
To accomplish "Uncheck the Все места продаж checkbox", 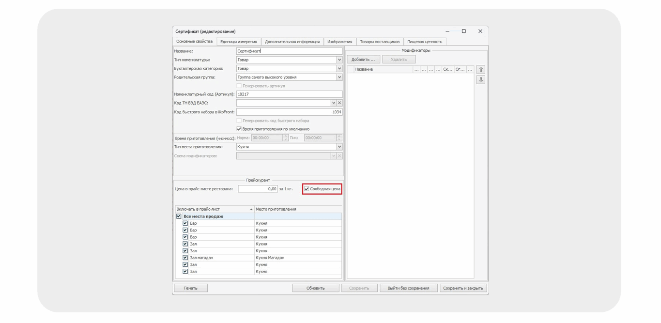I will [179, 216].
